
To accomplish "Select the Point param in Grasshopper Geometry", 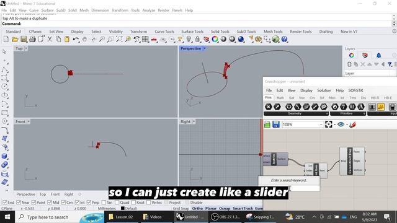I will (x=269, y=107).
